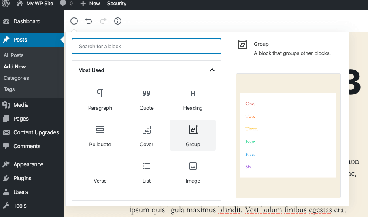Click the Redo arrow in the toolbar
Viewport: 368px width, 217px height.
tap(103, 21)
